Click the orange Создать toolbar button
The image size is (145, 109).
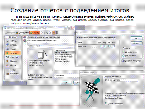35,33
